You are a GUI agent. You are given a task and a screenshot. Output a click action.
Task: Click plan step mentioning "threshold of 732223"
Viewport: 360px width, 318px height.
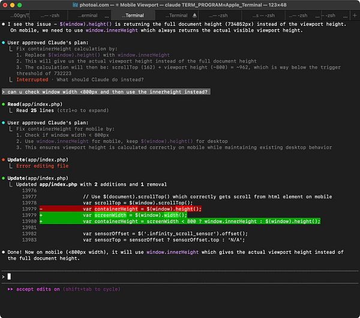coord(178,70)
